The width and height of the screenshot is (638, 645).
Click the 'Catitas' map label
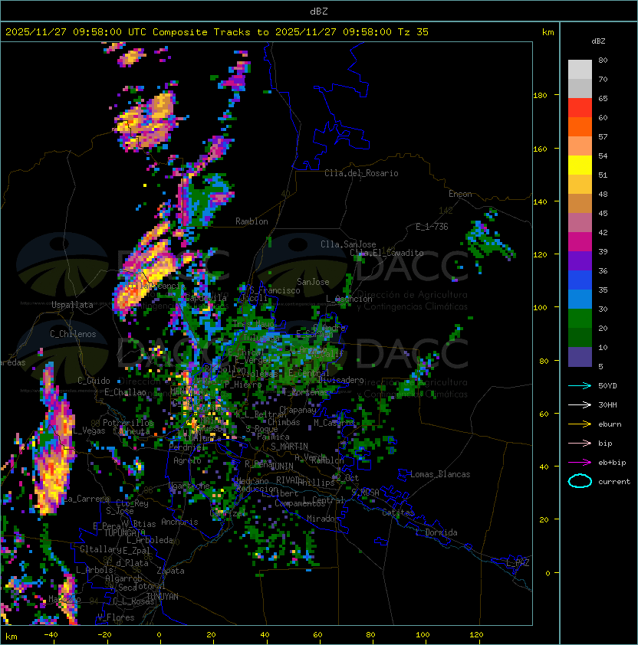[398, 512]
